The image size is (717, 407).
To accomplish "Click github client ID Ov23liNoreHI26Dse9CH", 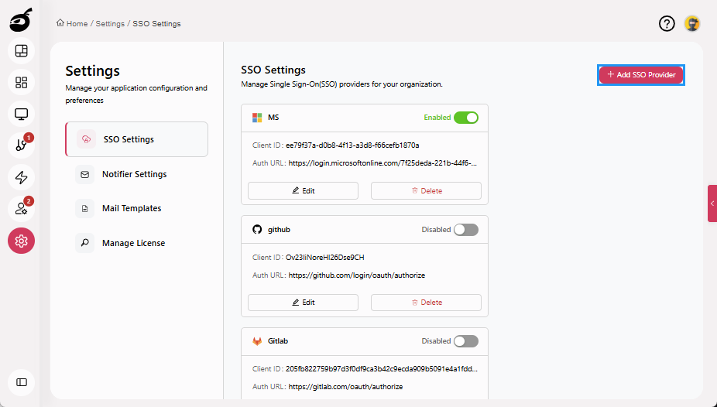I will [325, 257].
